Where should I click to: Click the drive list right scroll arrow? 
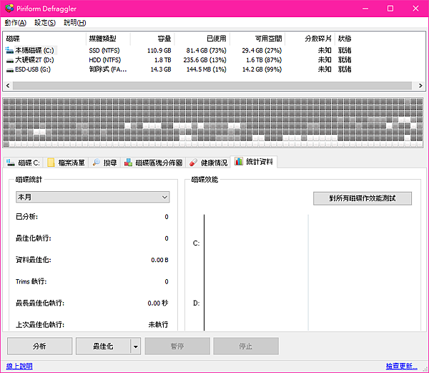point(420,86)
